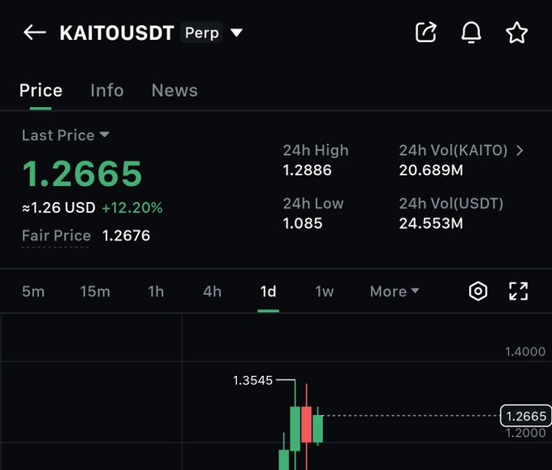The height and width of the screenshot is (470, 552).
Task: Tap the +12.20% change value
Action: pos(132,208)
